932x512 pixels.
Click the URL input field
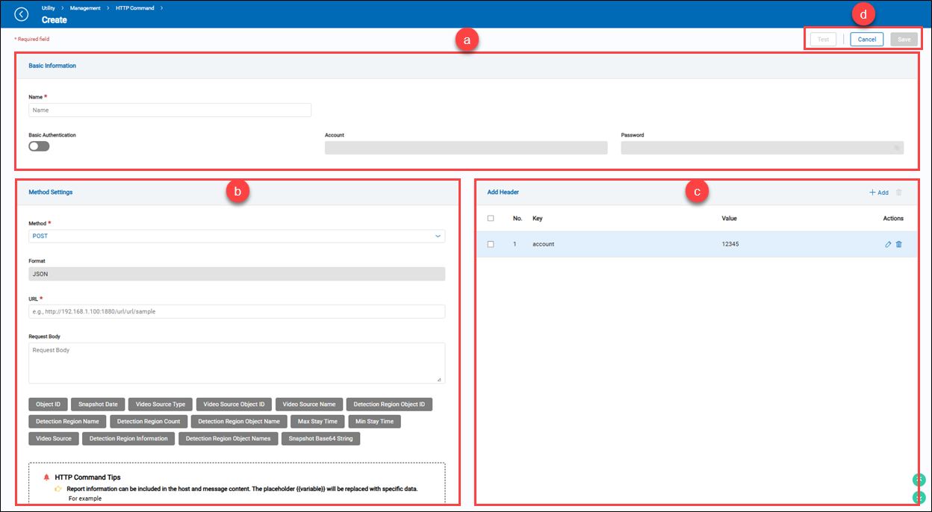[x=237, y=311]
